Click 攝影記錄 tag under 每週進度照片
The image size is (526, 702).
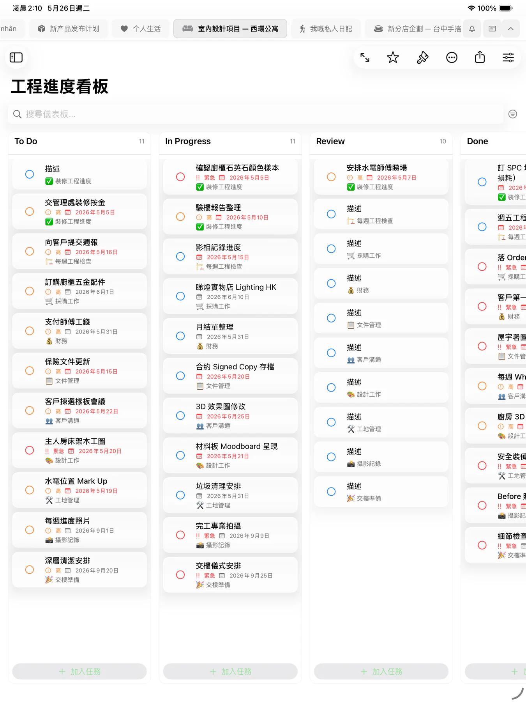(x=62, y=540)
